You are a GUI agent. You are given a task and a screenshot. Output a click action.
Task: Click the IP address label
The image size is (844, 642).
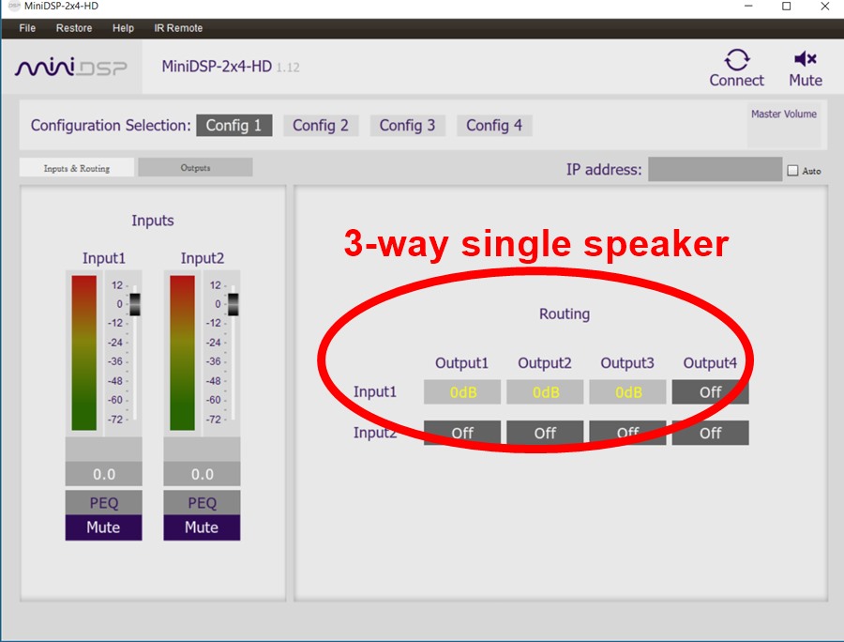pyautogui.click(x=604, y=170)
